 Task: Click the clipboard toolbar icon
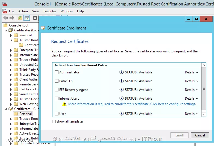coord(35,18)
